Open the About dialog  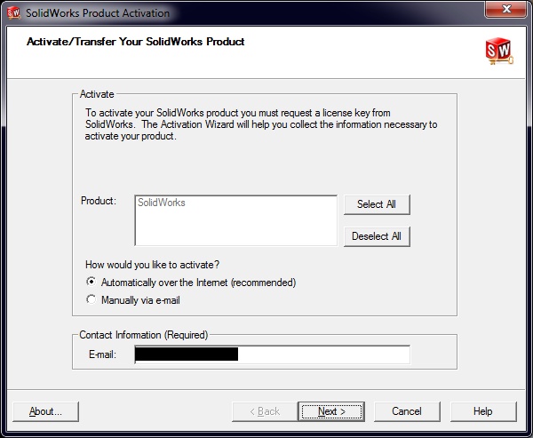[45, 411]
